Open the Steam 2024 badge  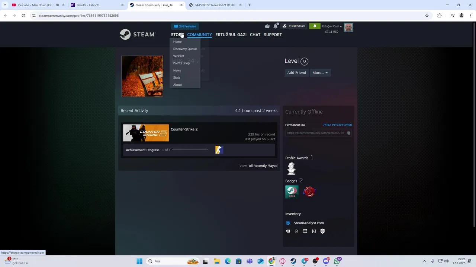292,192
